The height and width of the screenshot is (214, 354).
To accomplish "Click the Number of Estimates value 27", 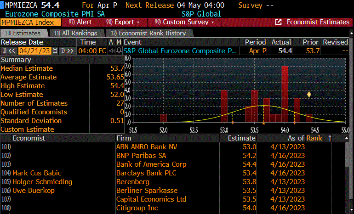I will pos(120,103).
